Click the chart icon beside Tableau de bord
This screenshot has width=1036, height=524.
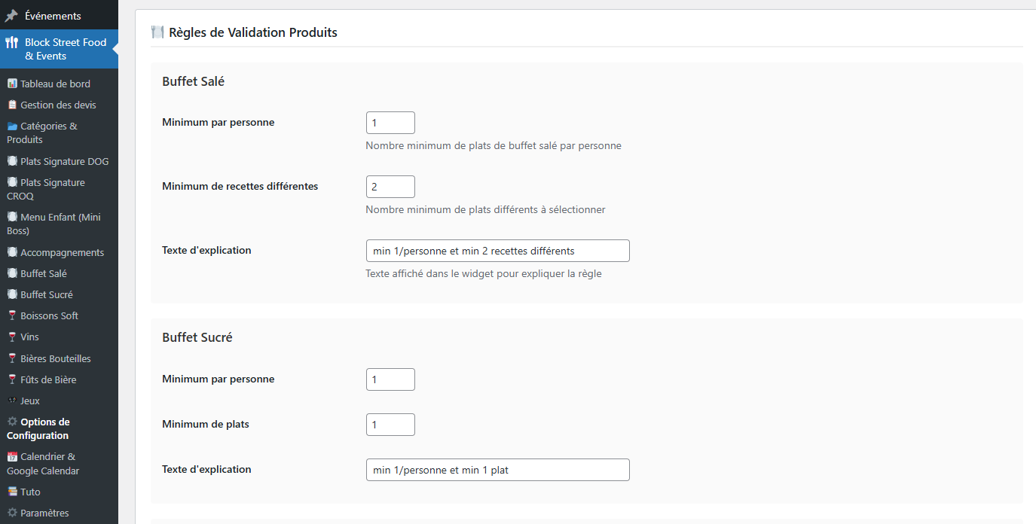pos(12,84)
